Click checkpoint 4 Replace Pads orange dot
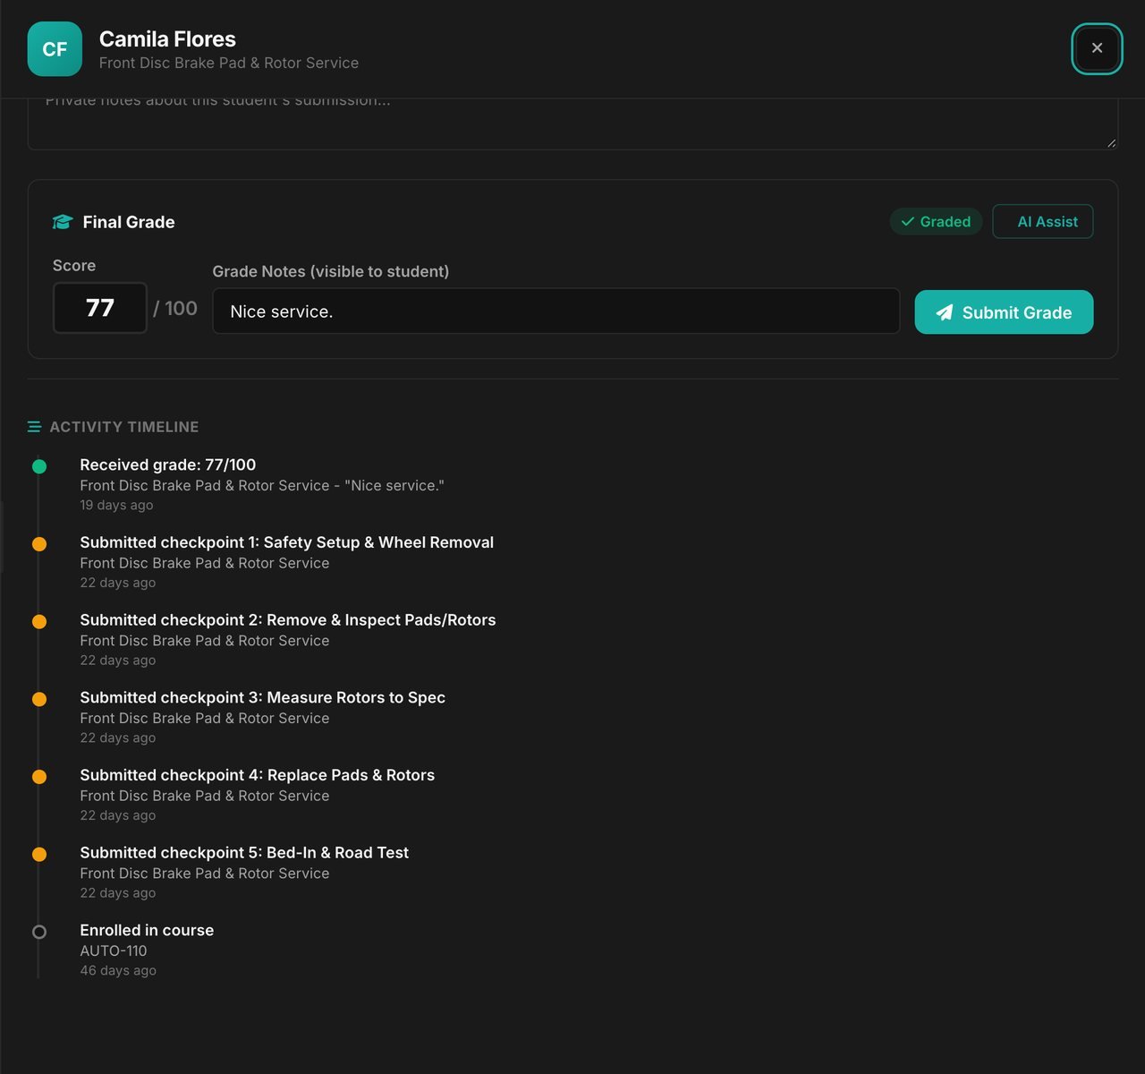The height and width of the screenshot is (1074, 1145). point(39,777)
